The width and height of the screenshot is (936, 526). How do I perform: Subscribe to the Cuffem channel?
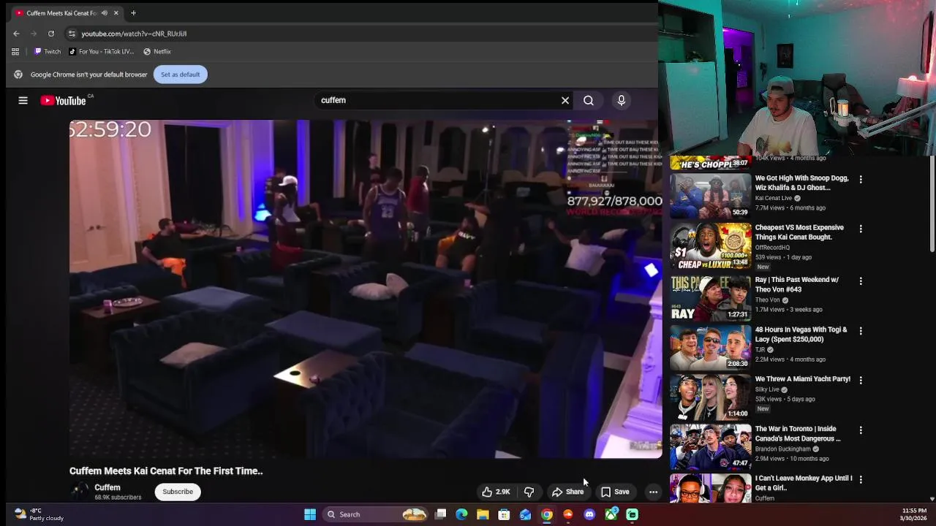pos(178,492)
